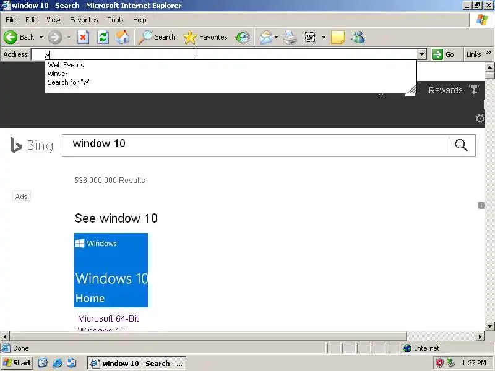Open the Edit button dropdown arrow
The image size is (495, 371).
tap(324, 37)
